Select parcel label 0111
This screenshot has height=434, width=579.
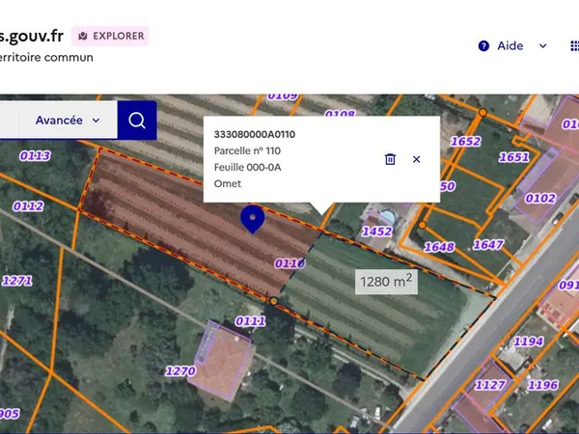[x=250, y=321]
